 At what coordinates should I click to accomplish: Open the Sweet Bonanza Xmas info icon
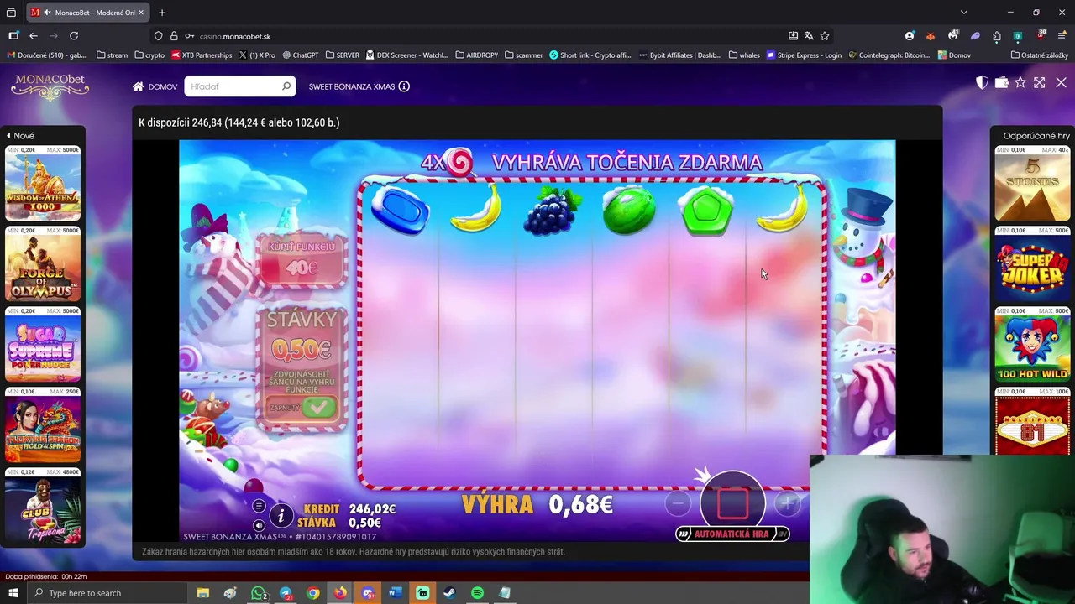pyautogui.click(x=404, y=86)
